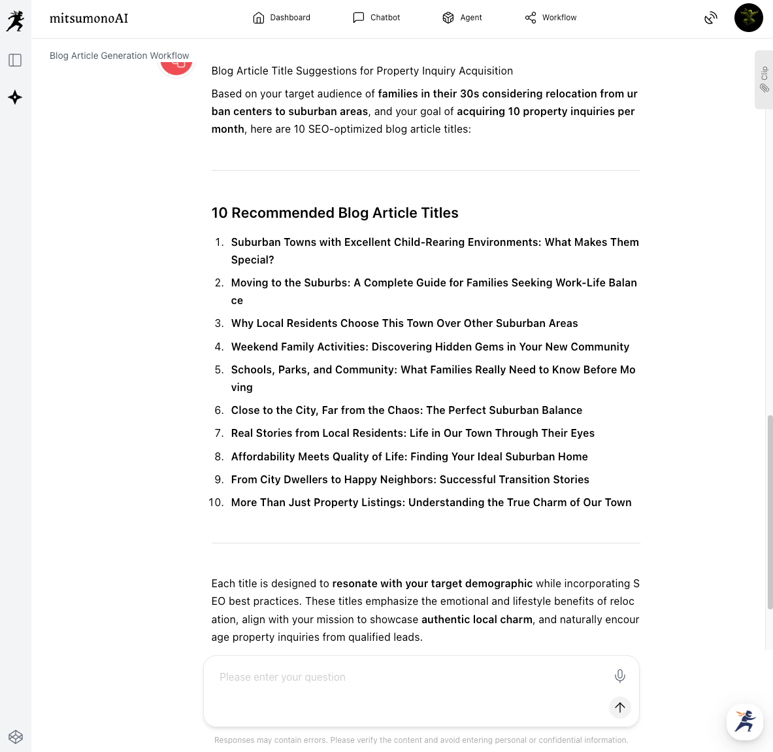Toggle the sidebar panel layout icon
The height and width of the screenshot is (752, 773).
(x=15, y=60)
